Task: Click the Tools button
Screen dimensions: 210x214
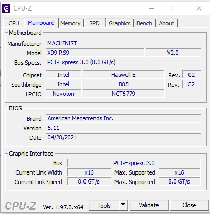Action: point(104,205)
